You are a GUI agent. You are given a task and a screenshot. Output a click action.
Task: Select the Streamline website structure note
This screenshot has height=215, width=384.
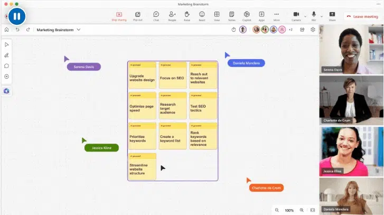142,166
